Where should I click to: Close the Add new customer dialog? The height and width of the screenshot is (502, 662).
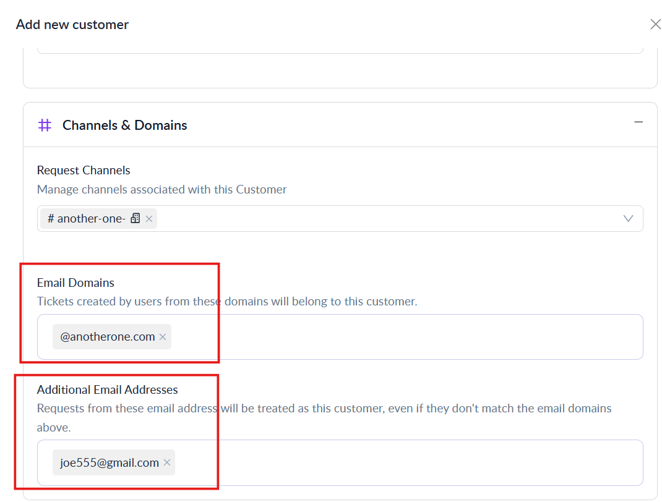pyautogui.click(x=655, y=24)
